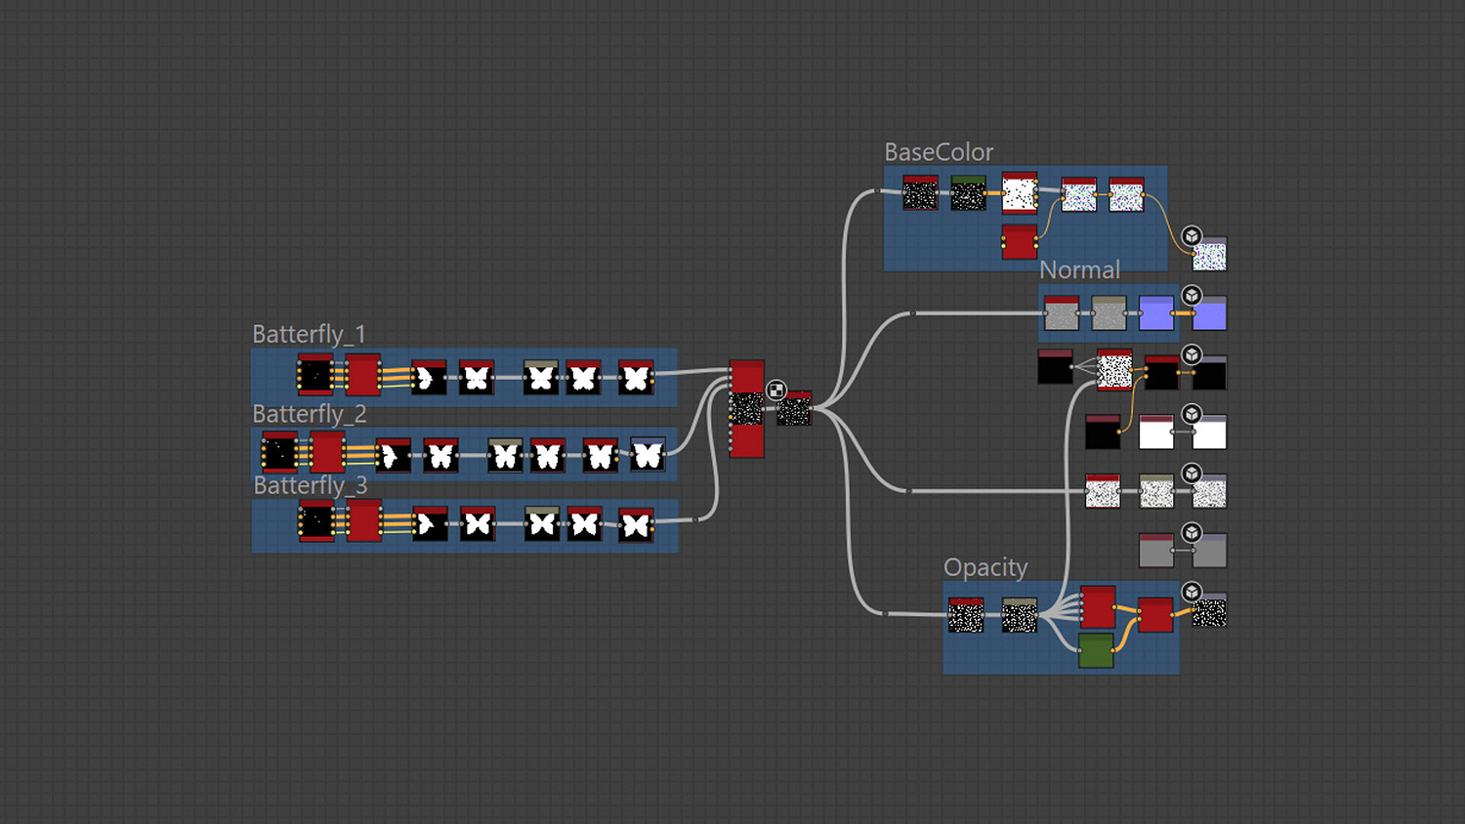This screenshot has height=824, width=1465.
Task: Click the output badge icon on the BaseColor output node
Action: click(1192, 236)
